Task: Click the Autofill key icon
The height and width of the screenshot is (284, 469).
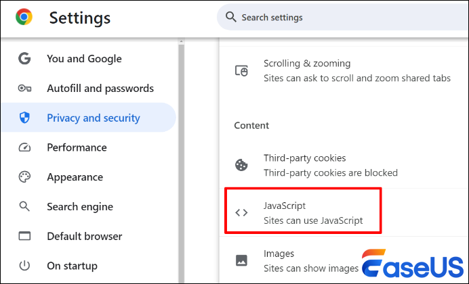Action: pos(25,89)
